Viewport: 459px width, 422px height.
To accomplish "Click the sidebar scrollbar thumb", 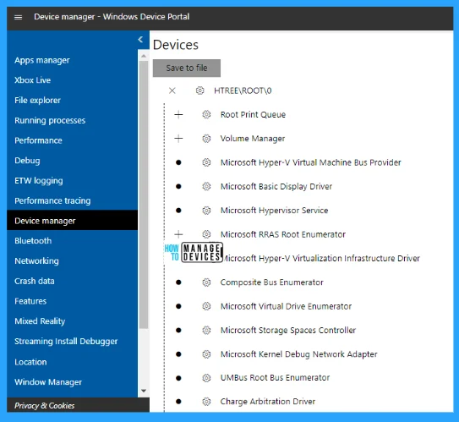I will (144, 195).
